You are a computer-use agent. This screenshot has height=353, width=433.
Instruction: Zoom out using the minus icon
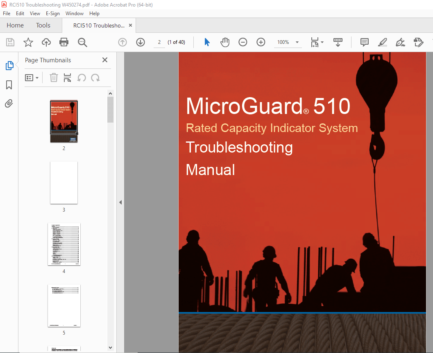point(243,42)
